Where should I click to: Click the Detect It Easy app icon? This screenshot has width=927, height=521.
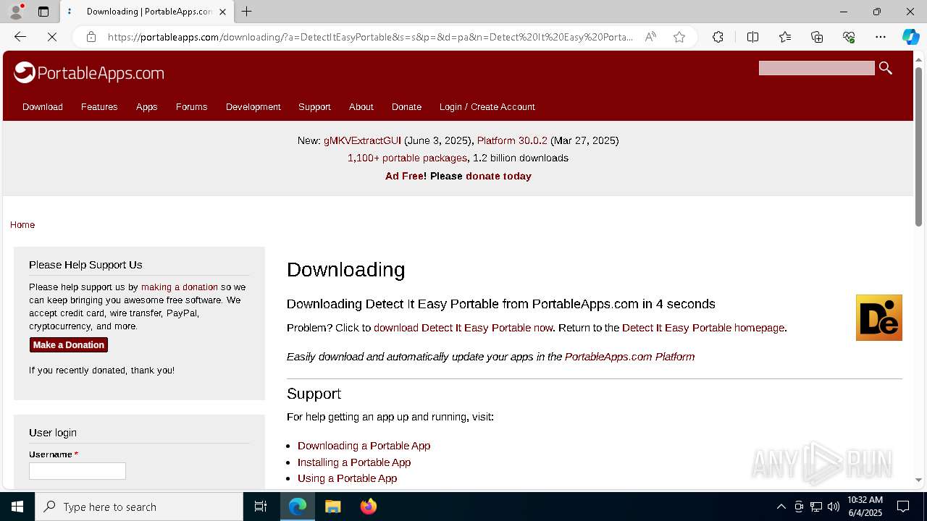878,318
